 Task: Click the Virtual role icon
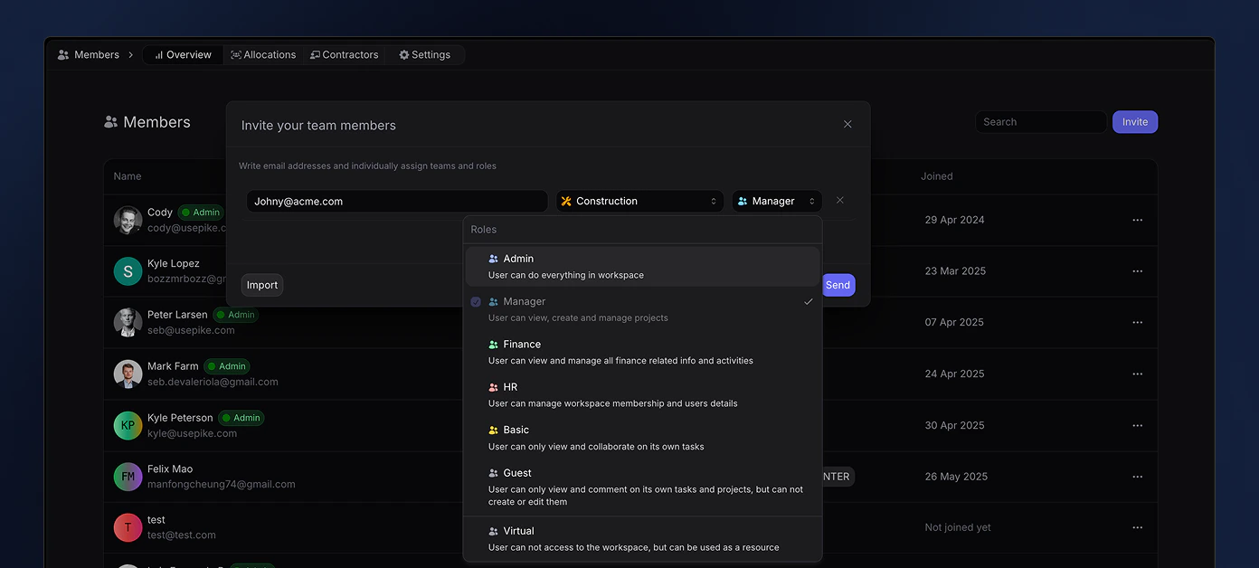pyautogui.click(x=494, y=532)
